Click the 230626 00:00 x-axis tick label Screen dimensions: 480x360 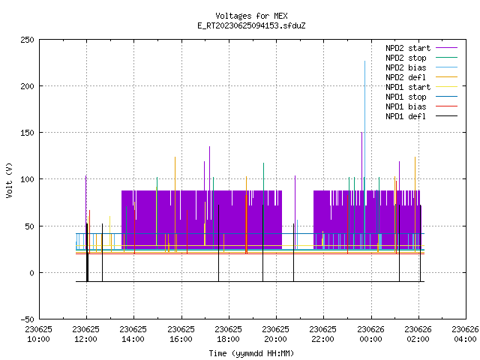tap(370, 334)
